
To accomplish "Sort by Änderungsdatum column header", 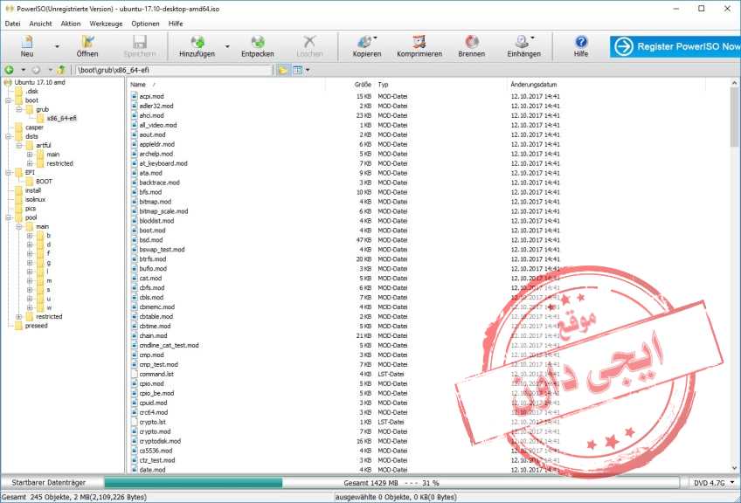I will [x=606, y=85].
